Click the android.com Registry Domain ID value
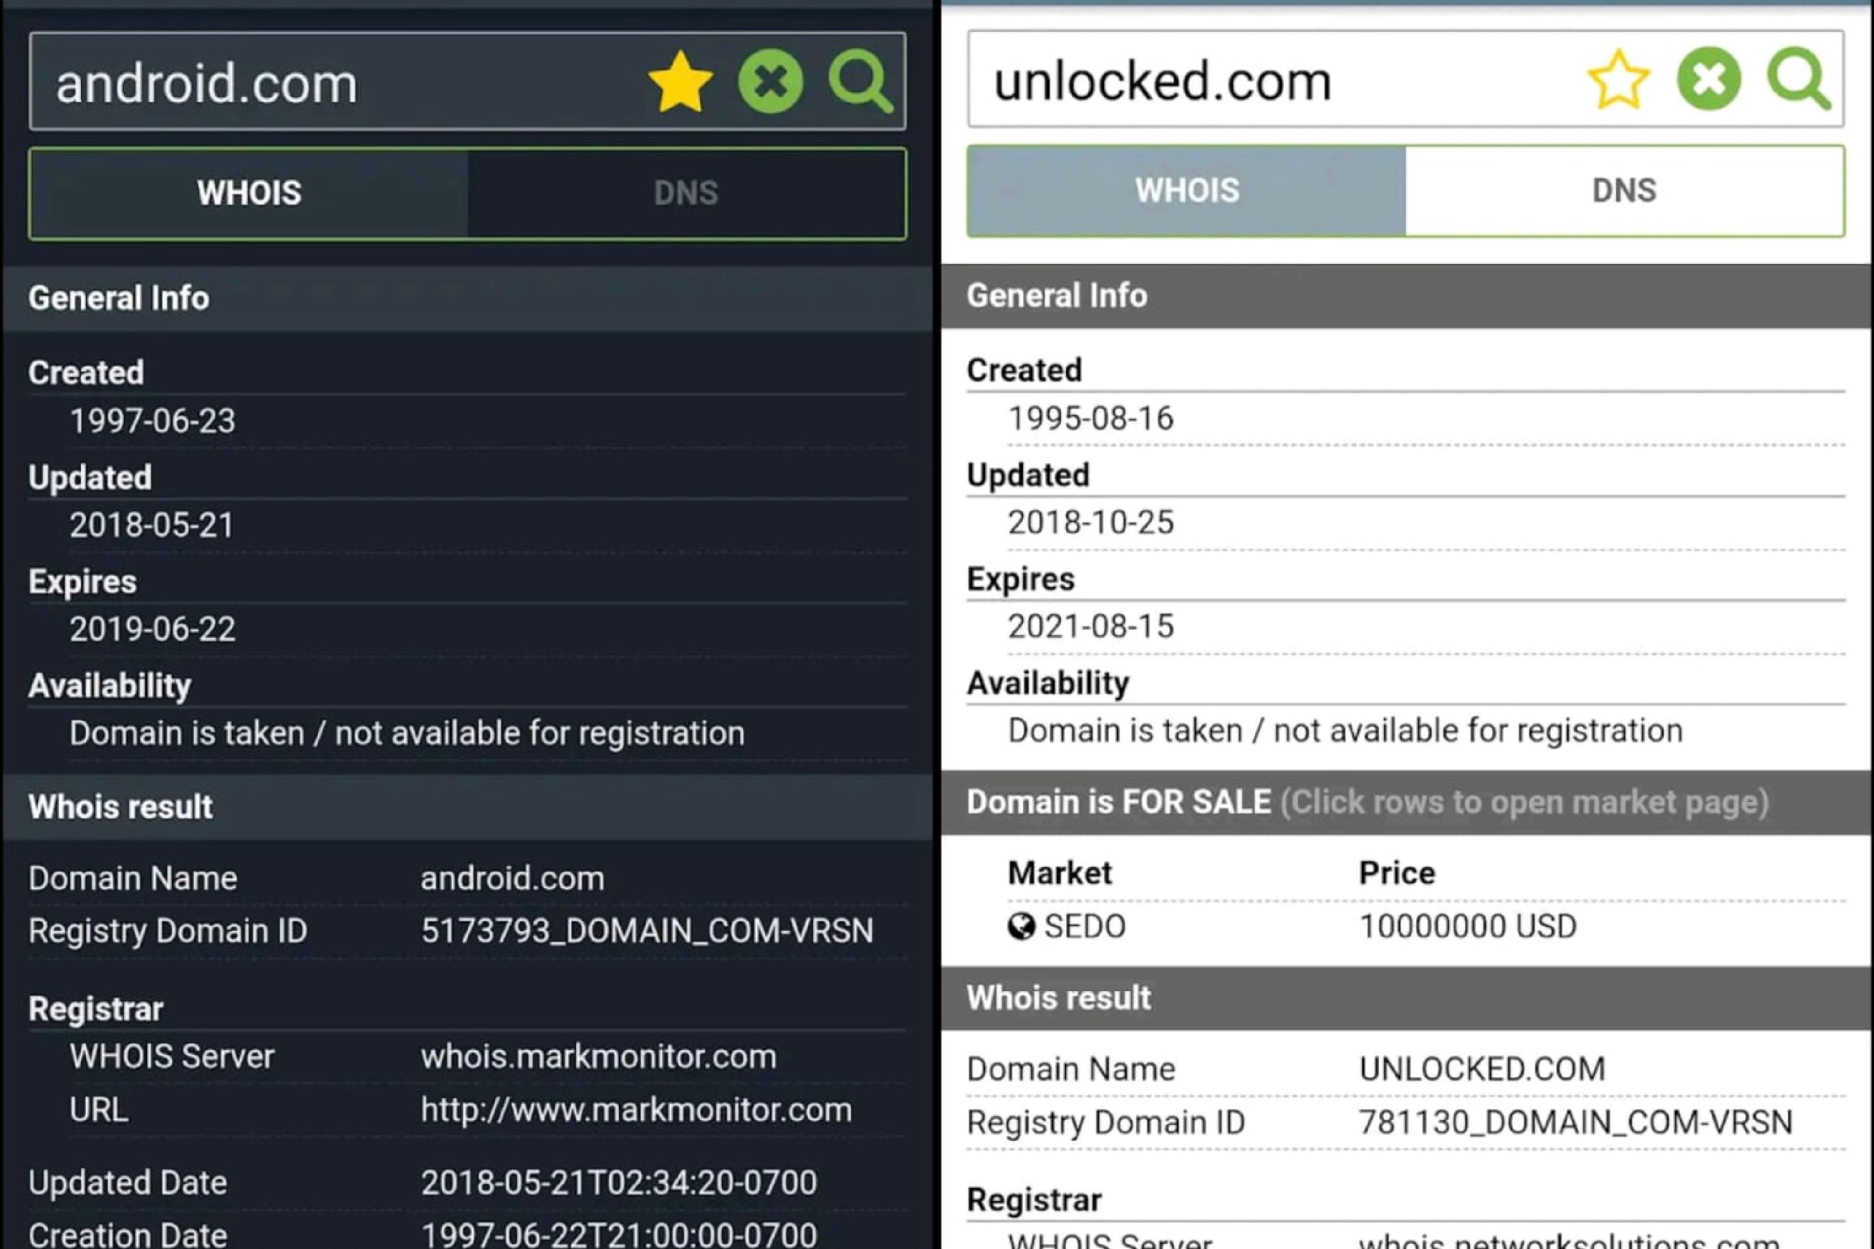The image size is (1874, 1249). [x=646, y=931]
